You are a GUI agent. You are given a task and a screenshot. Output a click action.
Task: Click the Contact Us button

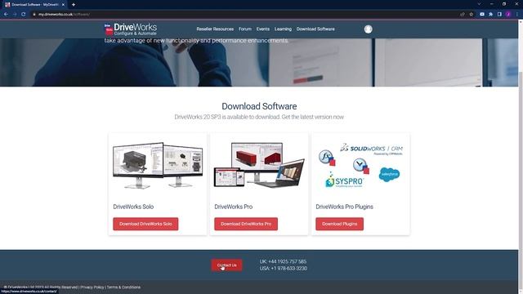point(227,265)
